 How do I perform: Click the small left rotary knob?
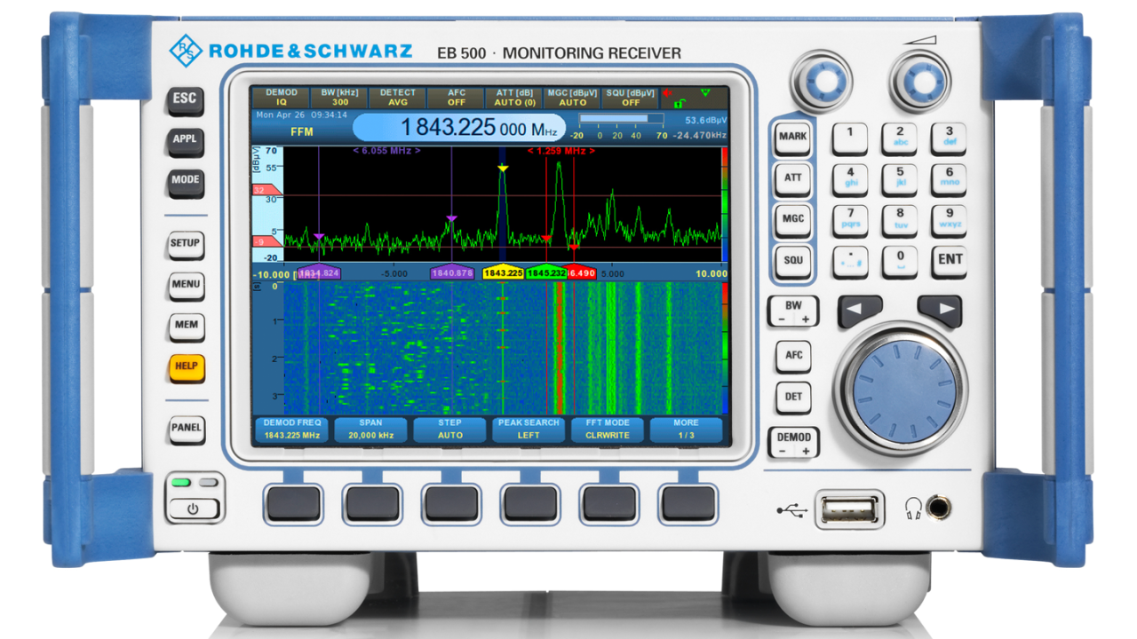pyautogui.click(x=821, y=82)
